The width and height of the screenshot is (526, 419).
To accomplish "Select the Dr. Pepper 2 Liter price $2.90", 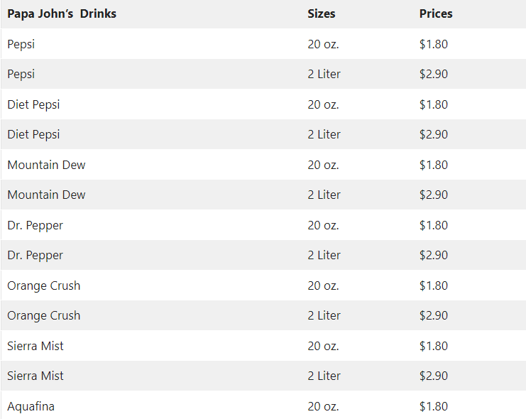I will (434, 255).
